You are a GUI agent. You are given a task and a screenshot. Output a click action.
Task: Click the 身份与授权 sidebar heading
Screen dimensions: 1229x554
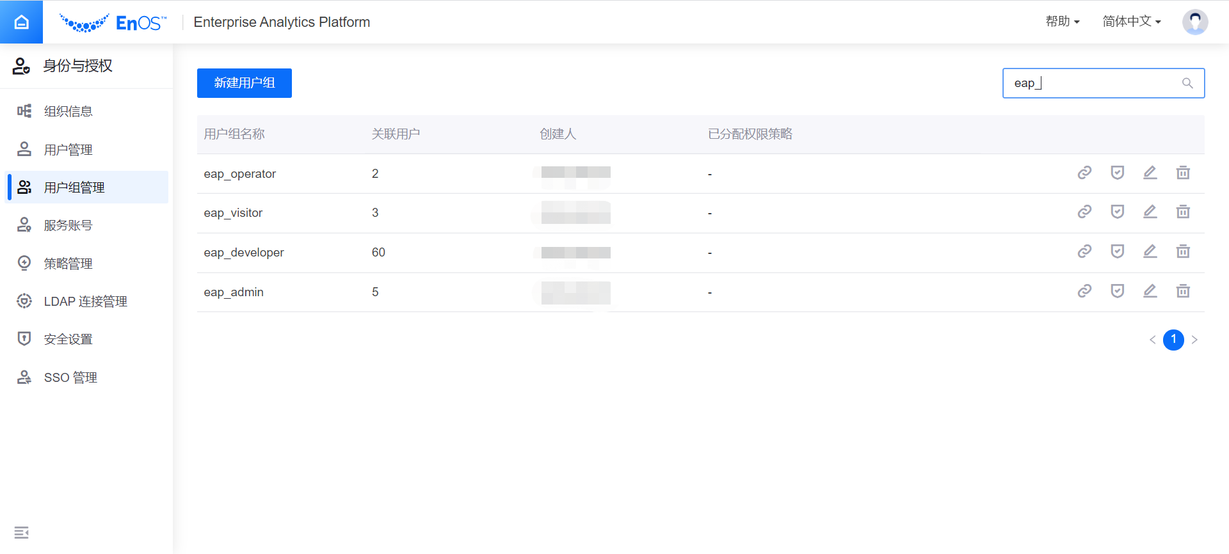pos(77,66)
